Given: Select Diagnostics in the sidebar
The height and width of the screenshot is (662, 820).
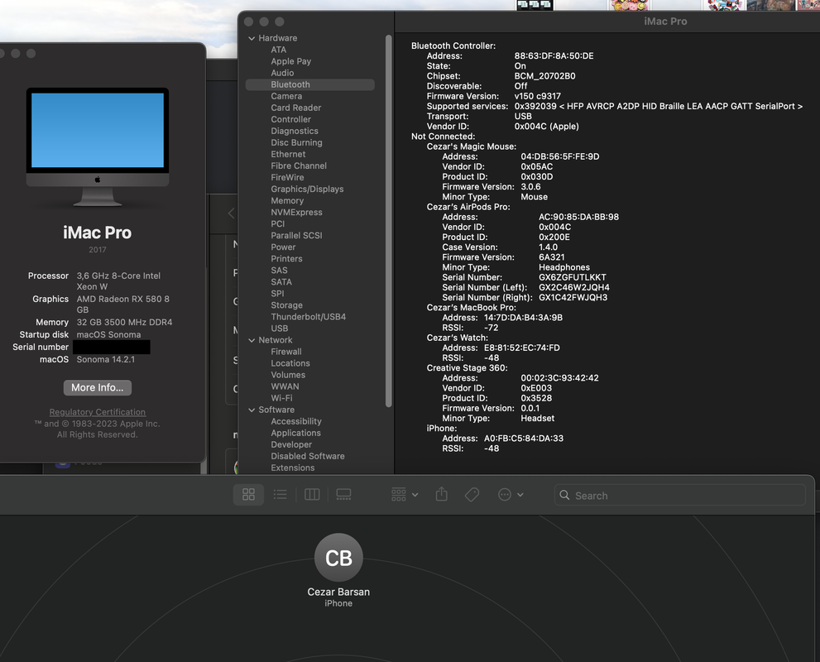Looking at the screenshot, I should point(295,132).
